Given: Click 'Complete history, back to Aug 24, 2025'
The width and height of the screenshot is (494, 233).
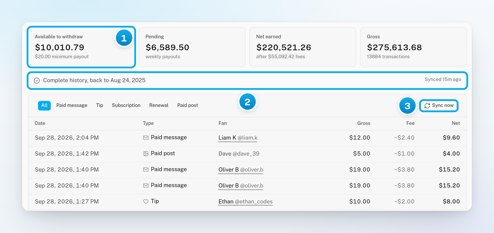Looking at the screenshot, I should click(94, 80).
